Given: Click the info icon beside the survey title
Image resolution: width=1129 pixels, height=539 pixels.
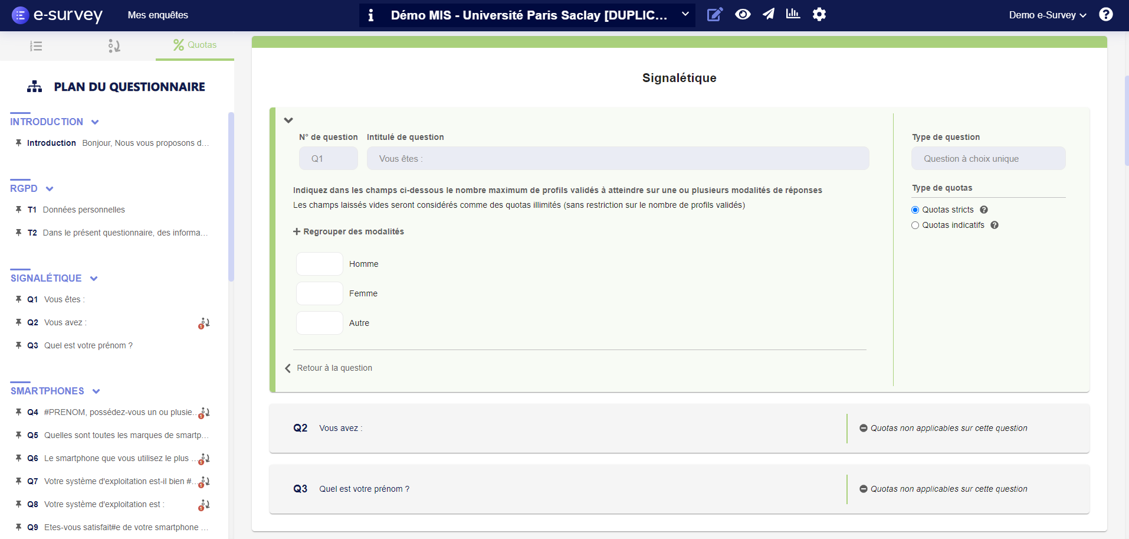Looking at the screenshot, I should 371,15.
